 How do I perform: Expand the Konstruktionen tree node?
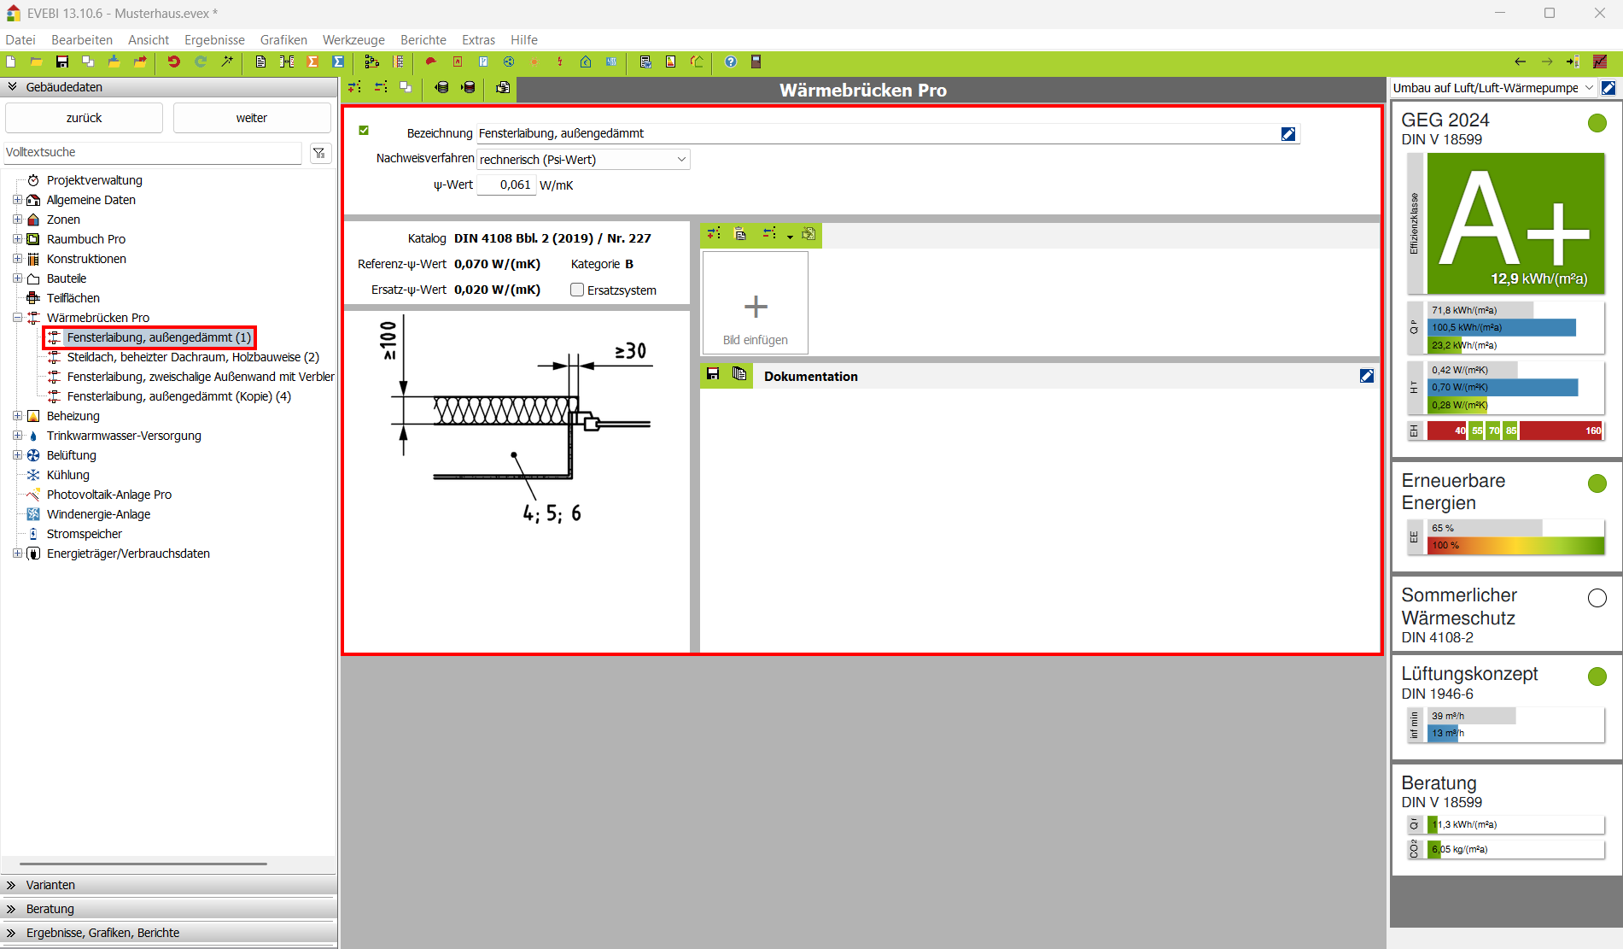coord(17,259)
